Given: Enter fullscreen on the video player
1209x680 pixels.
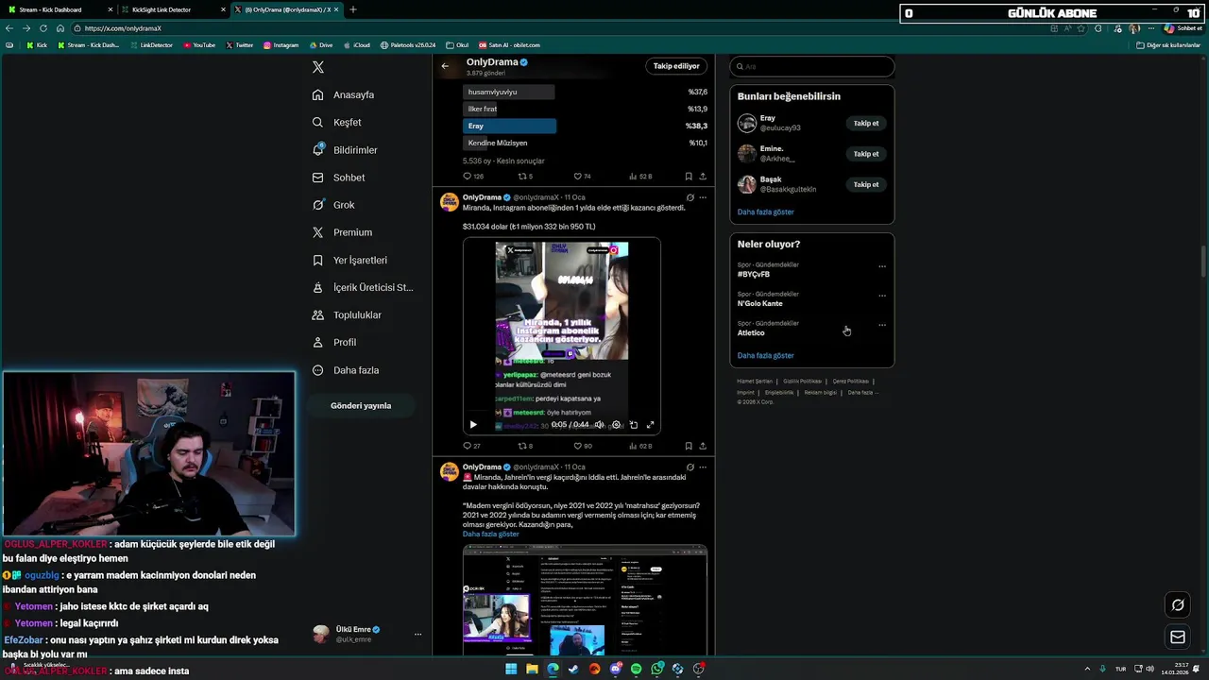Looking at the screenshot, I should click(x=650, y=425).
